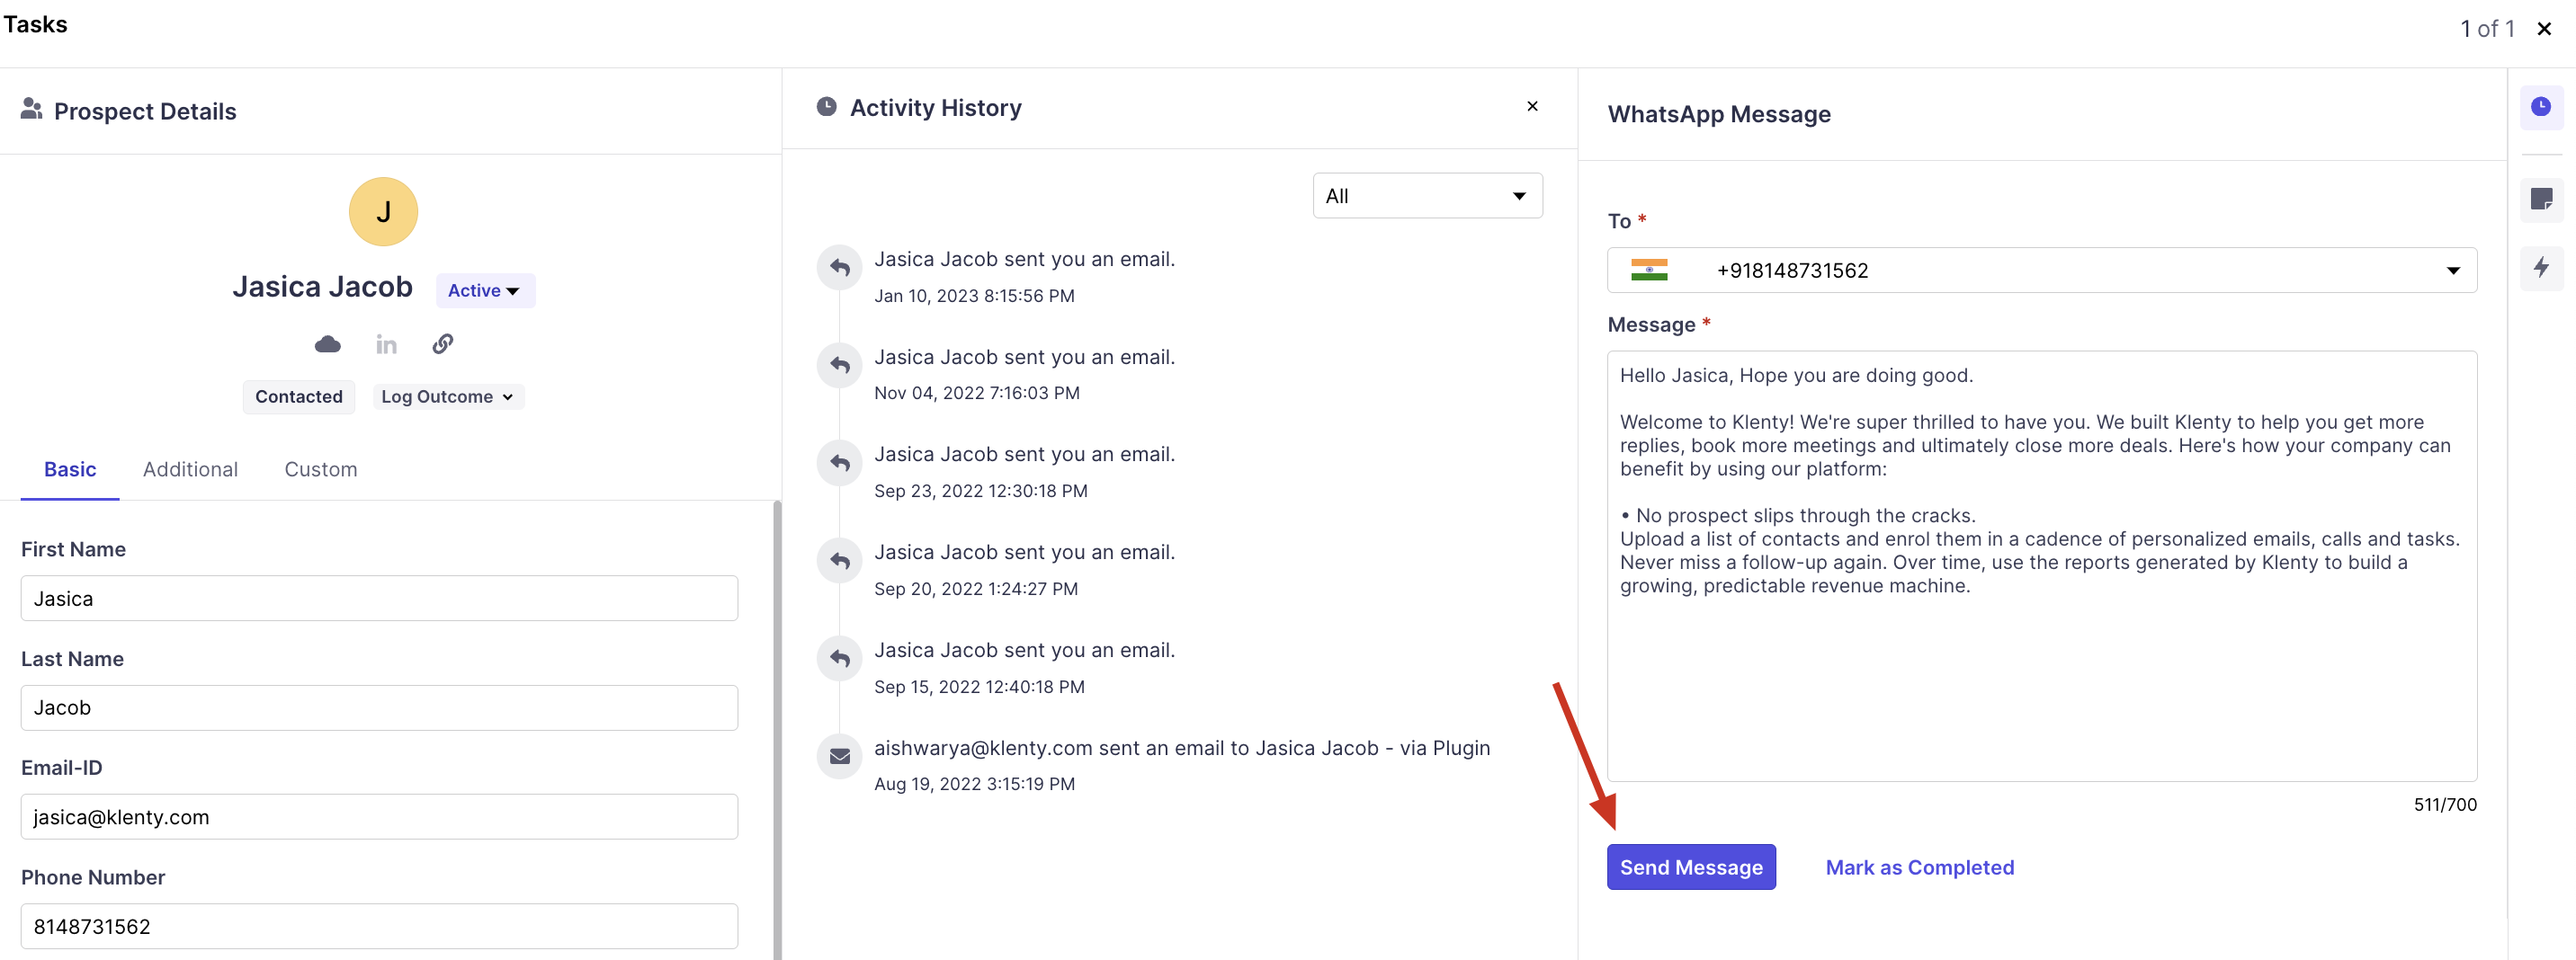Screen dimensions: 2576x960
Task: Click the reply icon for the Jan 10 email
Action: coord(840,268)
